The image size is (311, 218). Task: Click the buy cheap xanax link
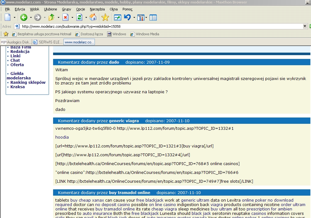(87, 200)
